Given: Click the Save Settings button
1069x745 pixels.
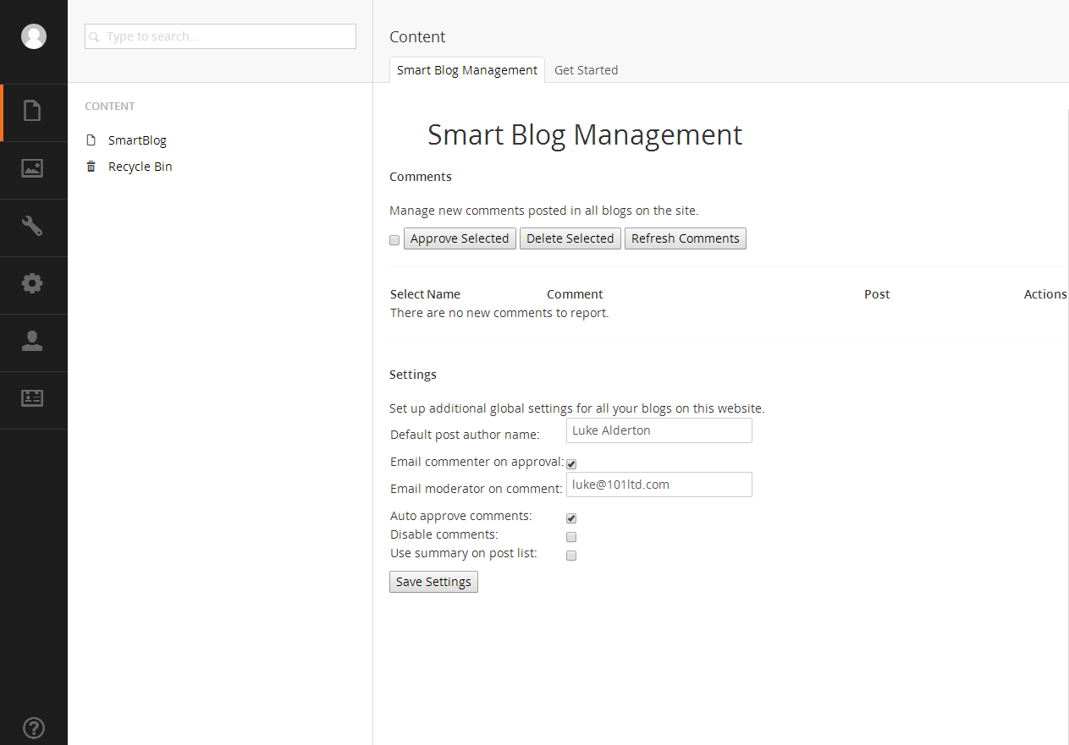Looking at the screenshot, I should pyautogui.click(x=433, y=582).
